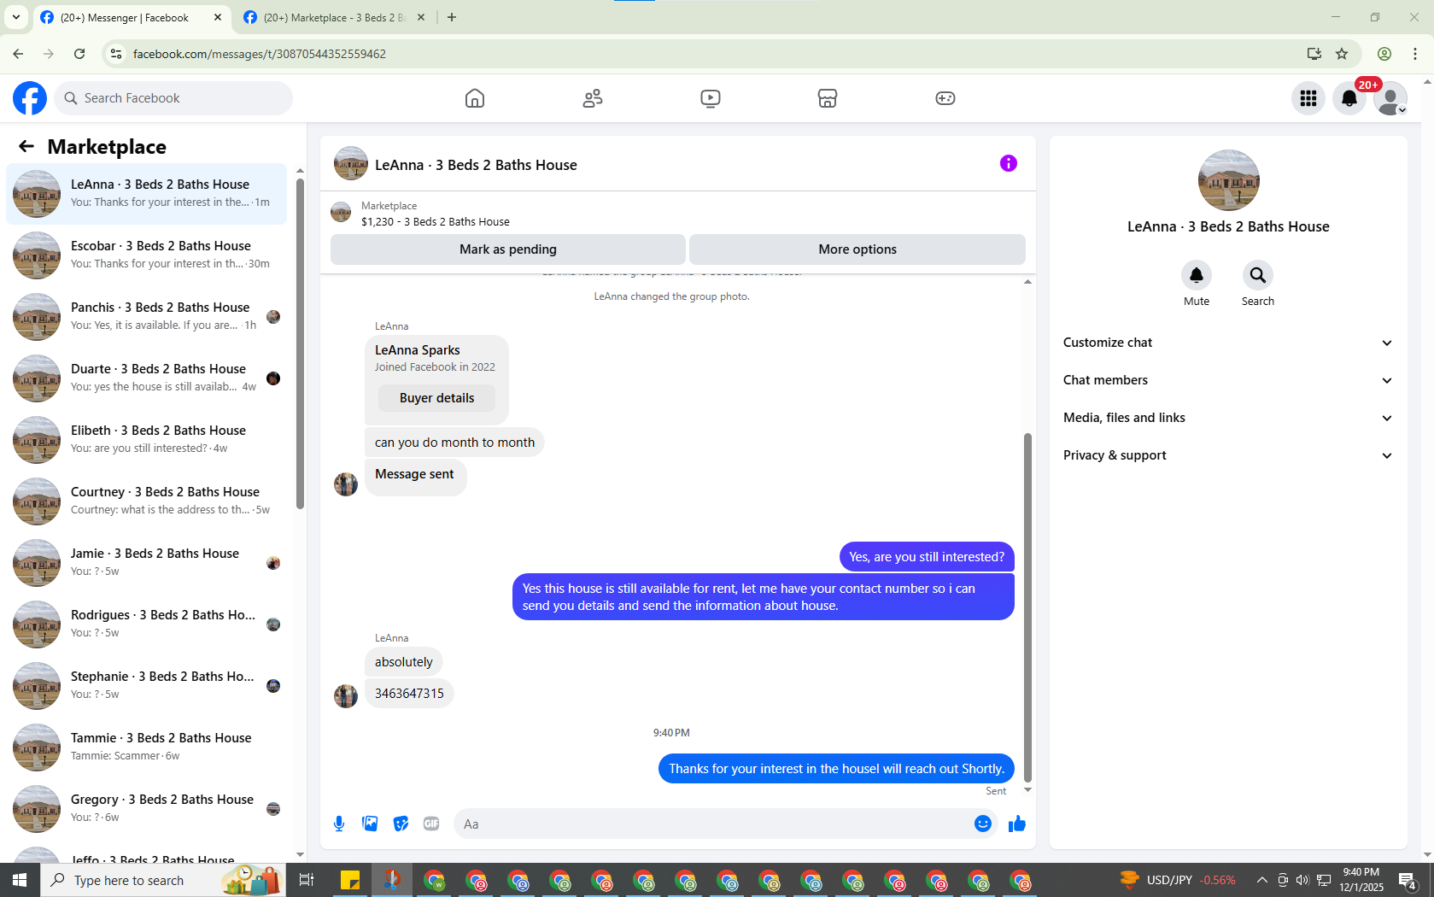Open Task View on the taskbar
This screenshot has width=1434, height=897.
point(307,880)
